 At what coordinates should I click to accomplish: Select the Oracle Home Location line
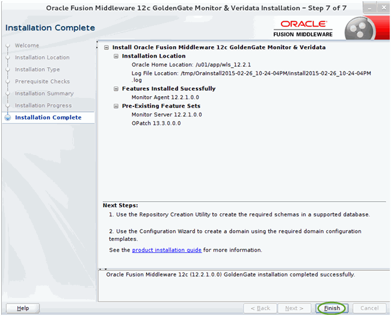191,65
